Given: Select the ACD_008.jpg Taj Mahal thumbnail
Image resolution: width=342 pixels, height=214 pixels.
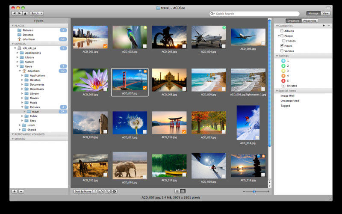Looking at the screenshot, I should (x=169, y=80).
